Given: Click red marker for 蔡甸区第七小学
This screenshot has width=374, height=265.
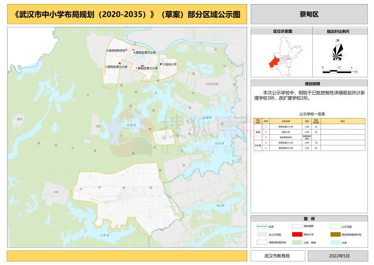Looking at the screenshot, I should point(120,63).
